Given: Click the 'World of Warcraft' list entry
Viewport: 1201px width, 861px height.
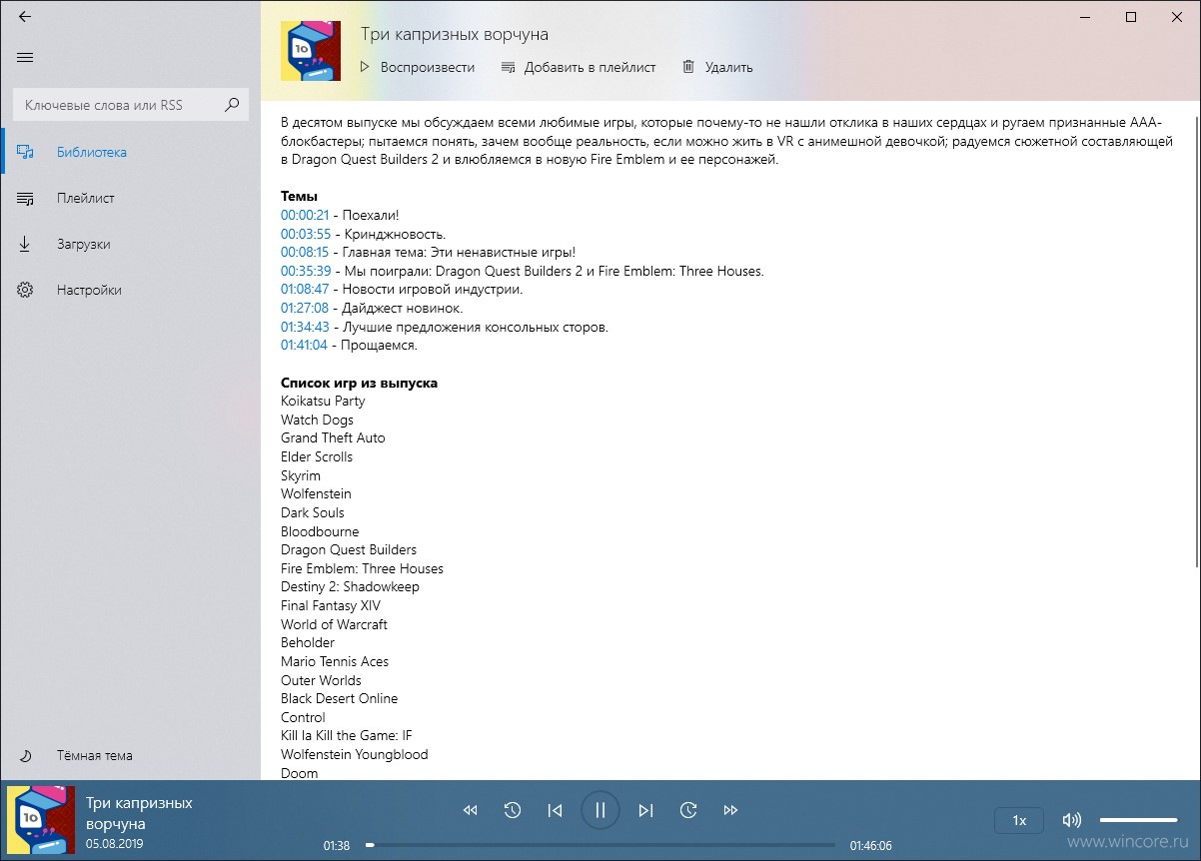Looking at the screenshot, I should [334, 625].
